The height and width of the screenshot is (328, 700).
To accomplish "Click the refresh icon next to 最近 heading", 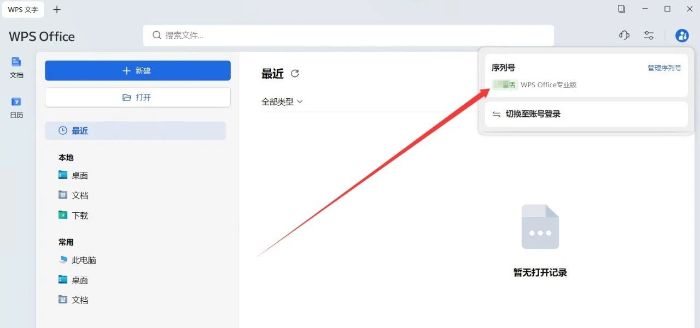I will pyautogui.click(x=295, y=73).
